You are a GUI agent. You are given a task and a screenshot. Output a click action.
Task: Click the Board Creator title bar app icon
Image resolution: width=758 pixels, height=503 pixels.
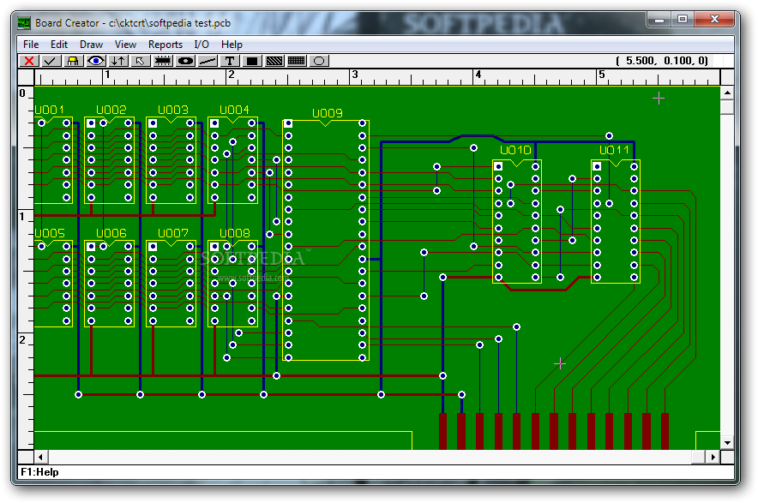coord(24,23)
